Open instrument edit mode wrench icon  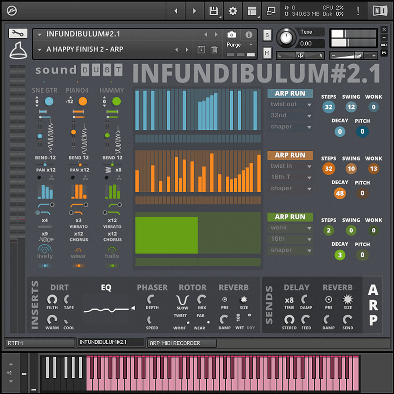(18, 33)
